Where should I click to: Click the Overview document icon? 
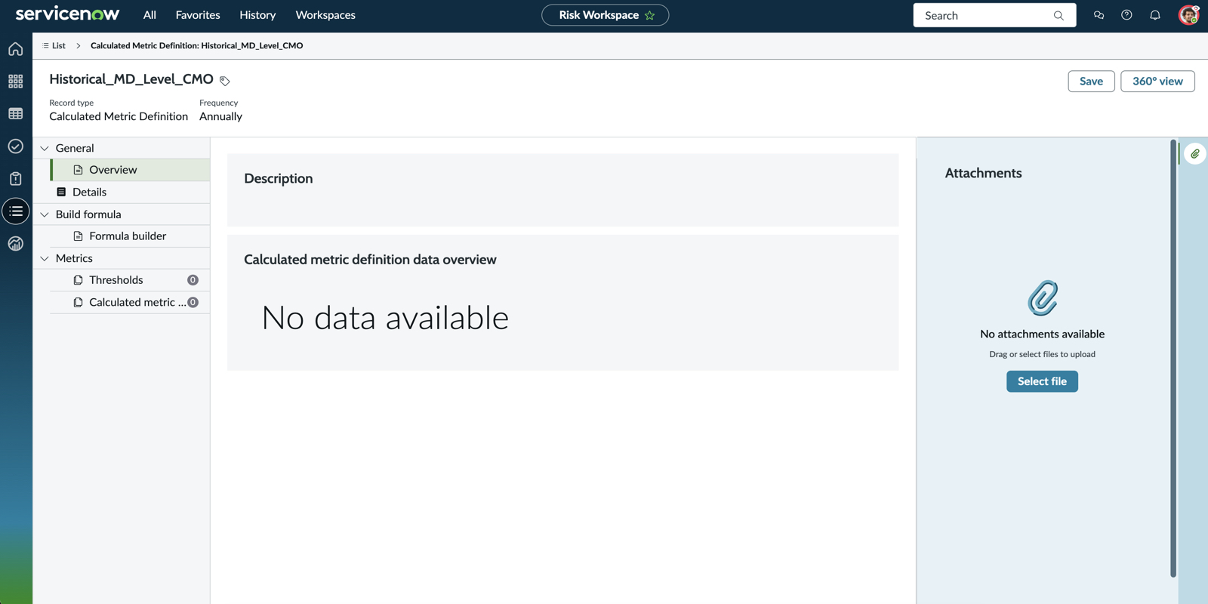[x=78, y=170]
